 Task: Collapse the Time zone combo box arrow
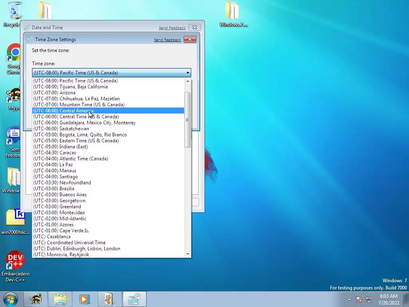(188, 73)
